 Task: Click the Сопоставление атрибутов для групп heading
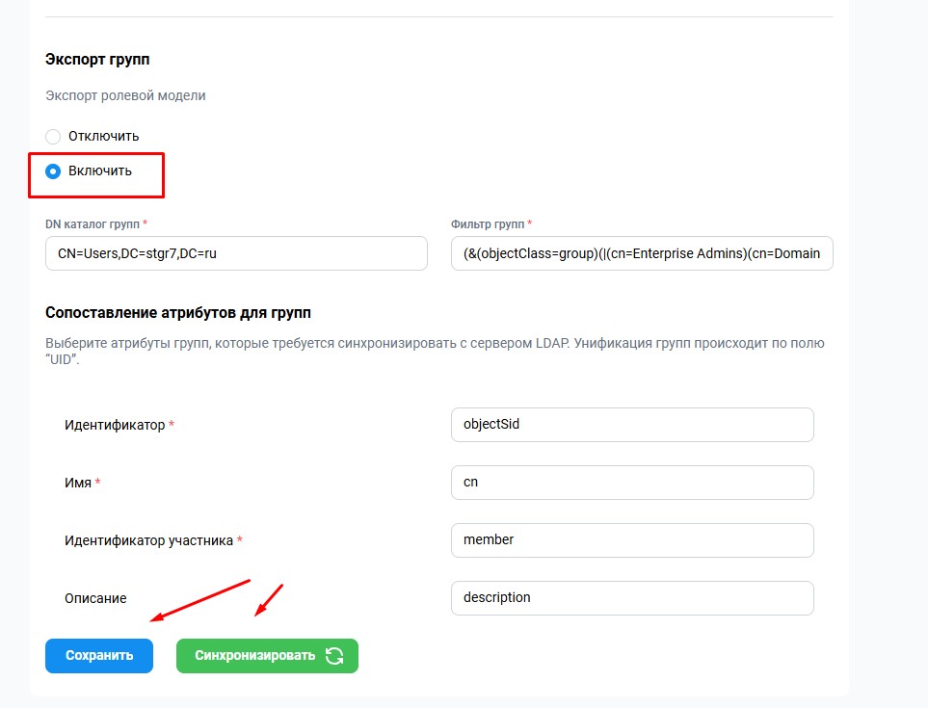pyautogui.click(x=178, y=312)
